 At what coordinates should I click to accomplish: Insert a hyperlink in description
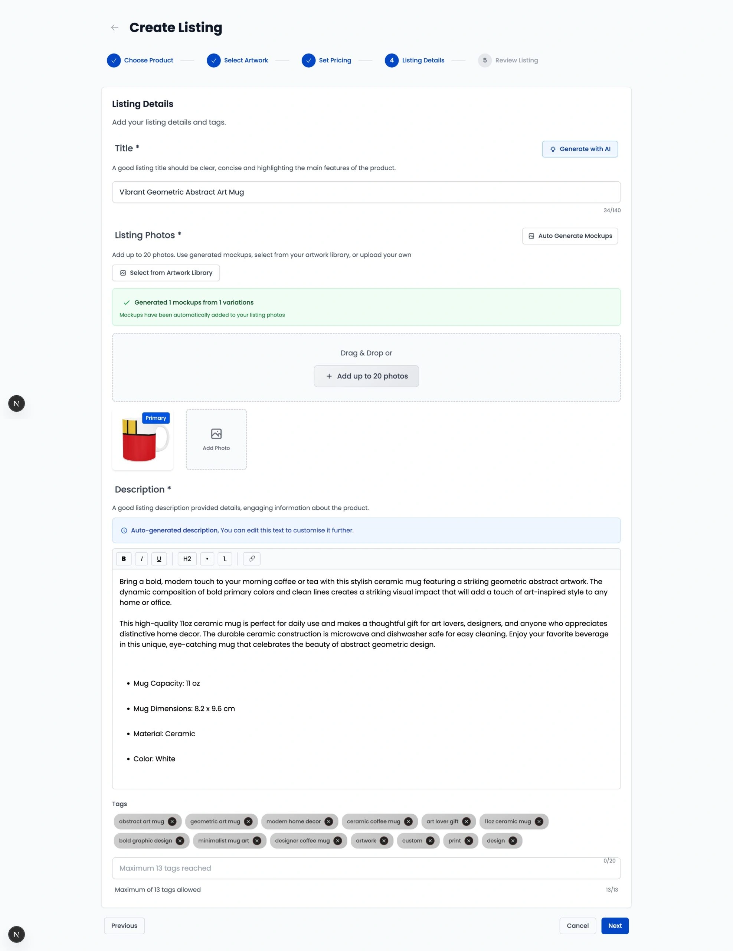point(251,559)
